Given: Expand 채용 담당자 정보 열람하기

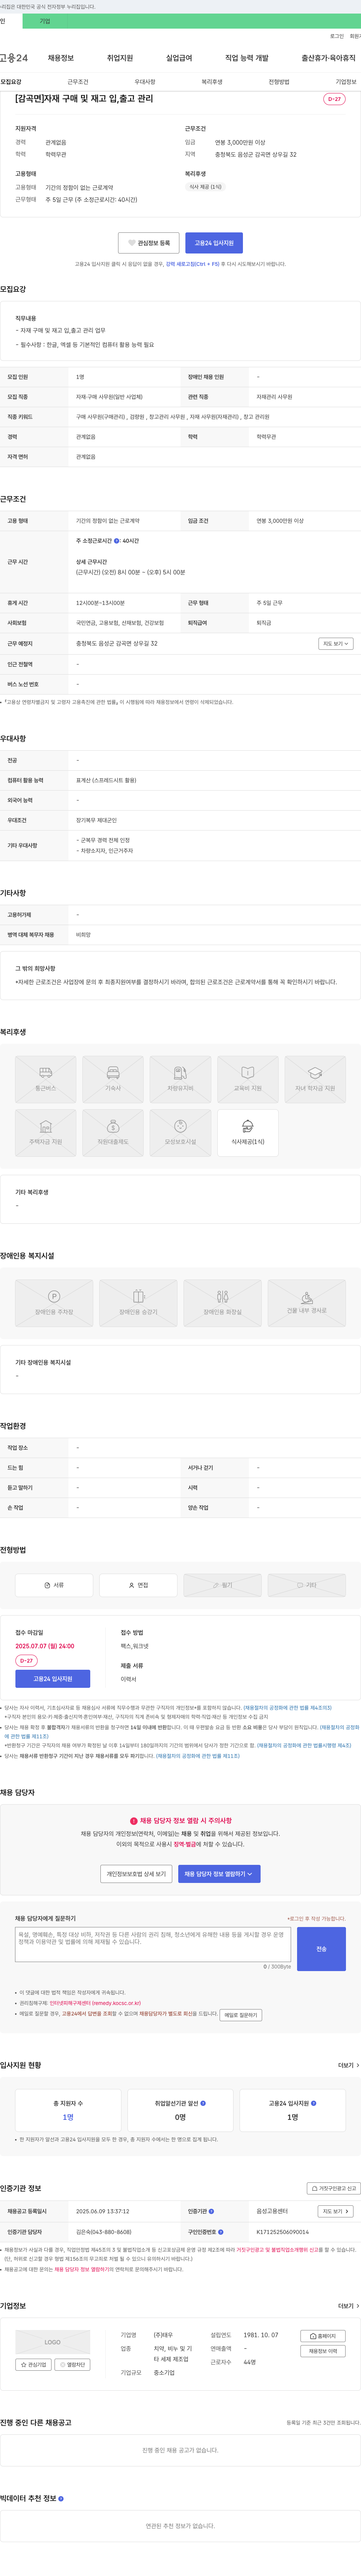Looking at the screenshot, I should (219, 1873).
